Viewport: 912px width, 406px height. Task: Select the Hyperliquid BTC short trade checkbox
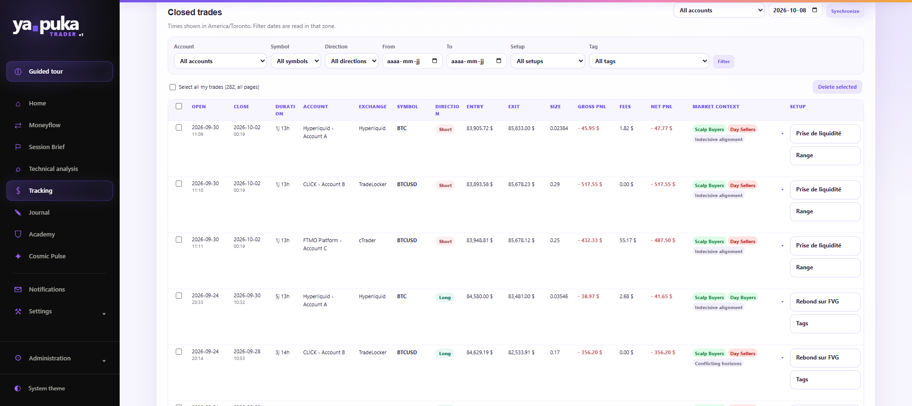tap(179, 128)
